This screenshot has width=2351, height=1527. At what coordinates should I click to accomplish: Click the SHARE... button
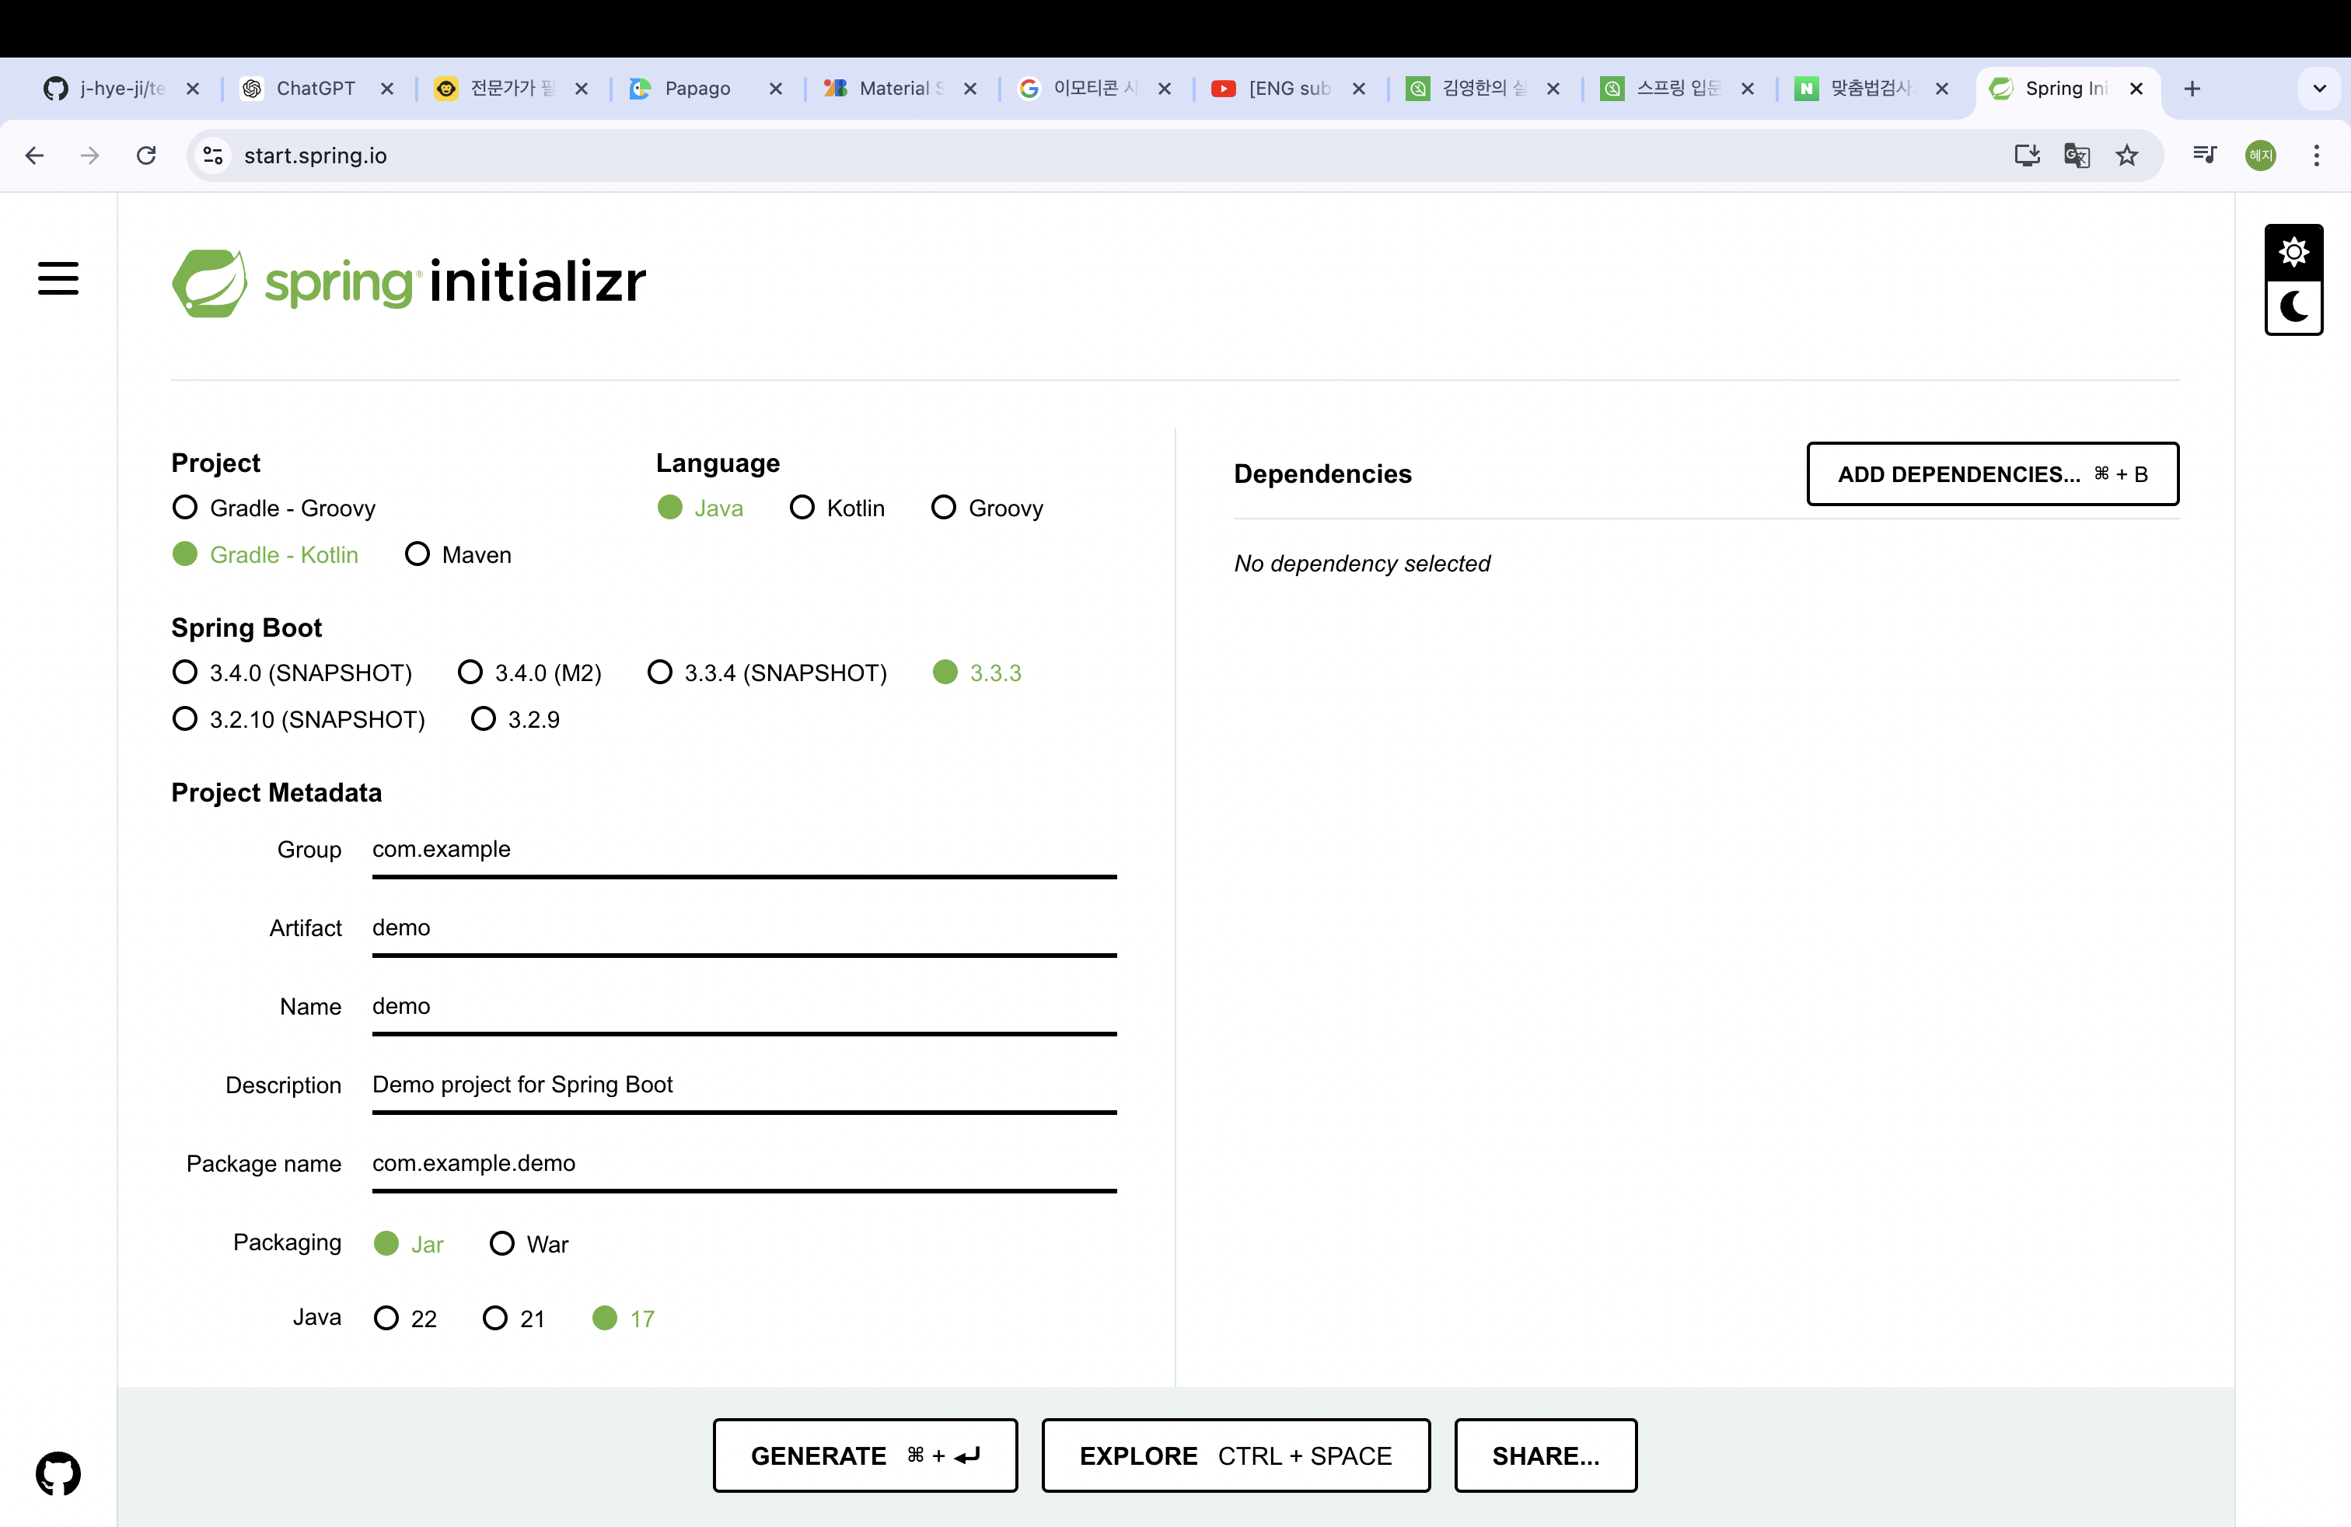[1546, 1456]
